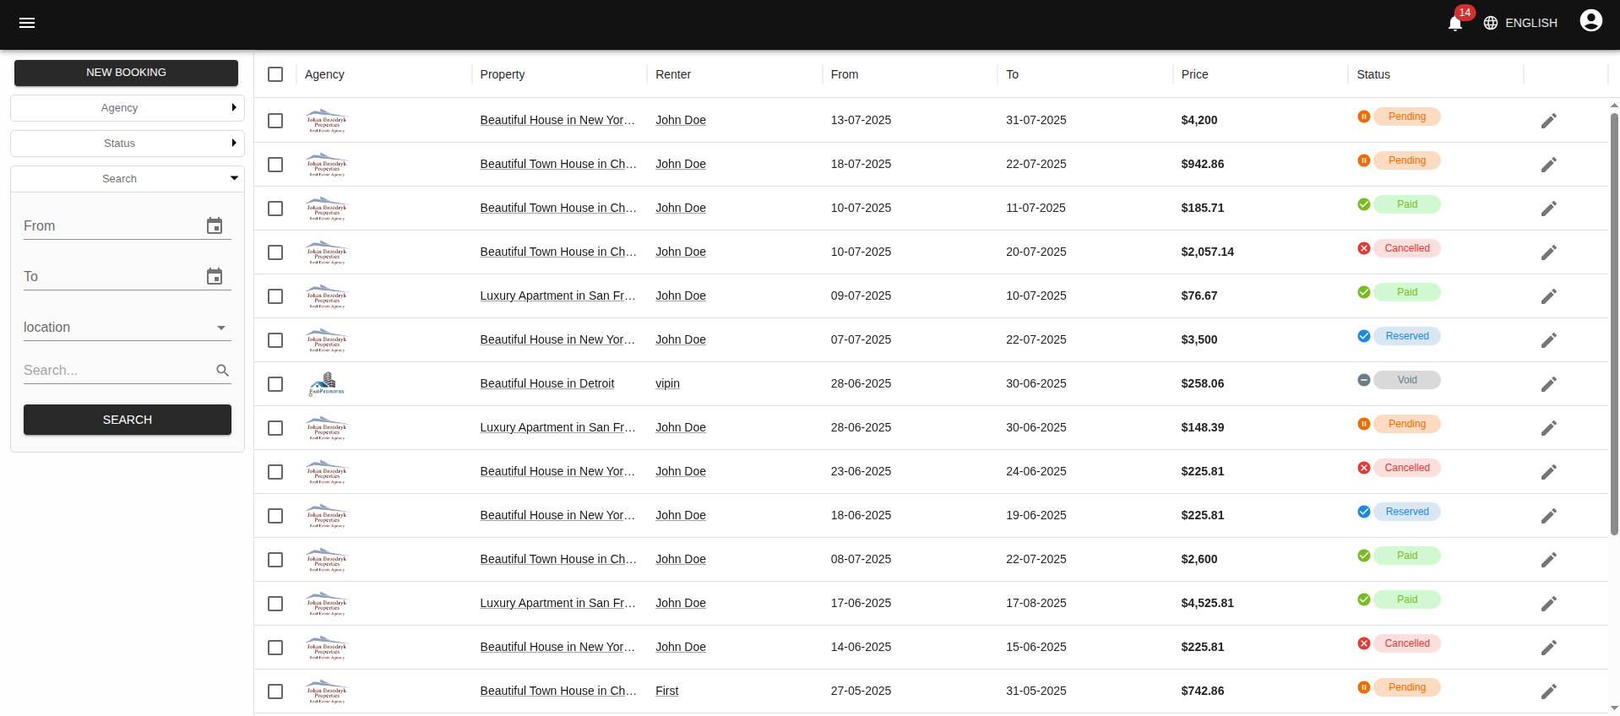The width and height of the screenshot is (1620, 716).
Task: Open Luxury Apartment link in $76.67 row
Action: 557,296
